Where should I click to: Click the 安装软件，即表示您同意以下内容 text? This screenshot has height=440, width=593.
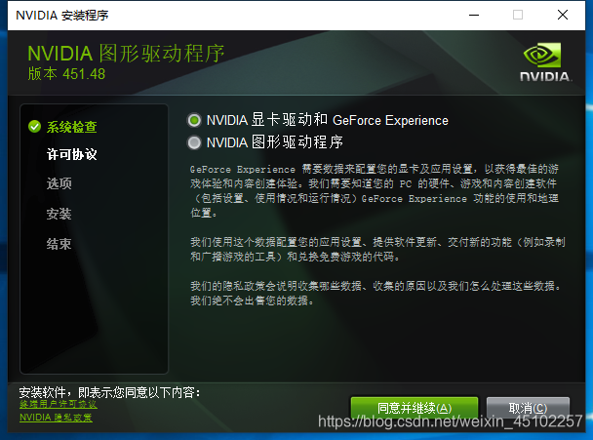[109, 392]
